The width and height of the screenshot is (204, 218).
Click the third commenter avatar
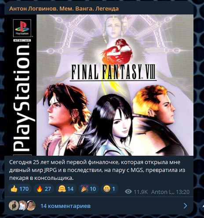(31, 205)
